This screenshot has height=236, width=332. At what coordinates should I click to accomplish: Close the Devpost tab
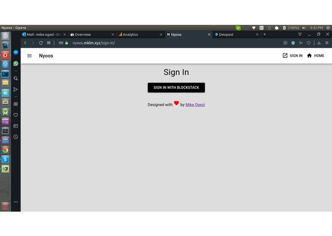point(257,34)
